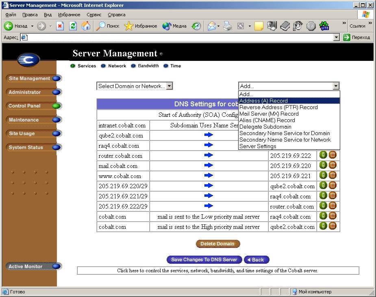This screenshot has width=376, height=297.
Task: Open the Файл menu
Action: click(x=11, y=15)
